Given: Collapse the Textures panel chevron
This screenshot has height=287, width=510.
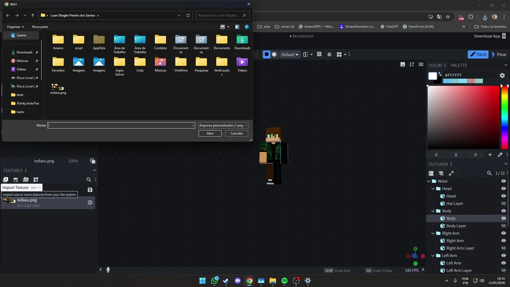Looking at the screenshot, I should click(94, 170).
